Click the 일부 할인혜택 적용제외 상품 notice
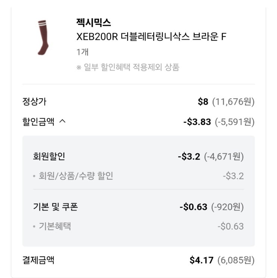This screenshot has width=277, height=278. 128,68
